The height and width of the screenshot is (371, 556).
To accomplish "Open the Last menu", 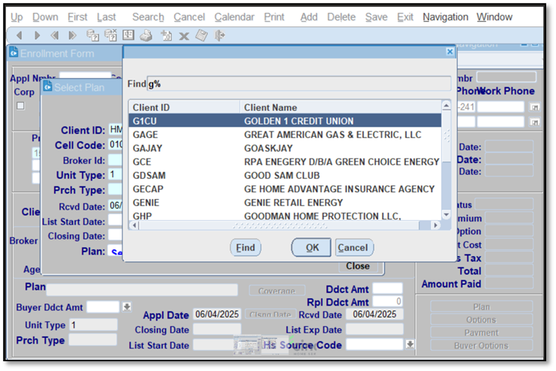I will 107,17.
